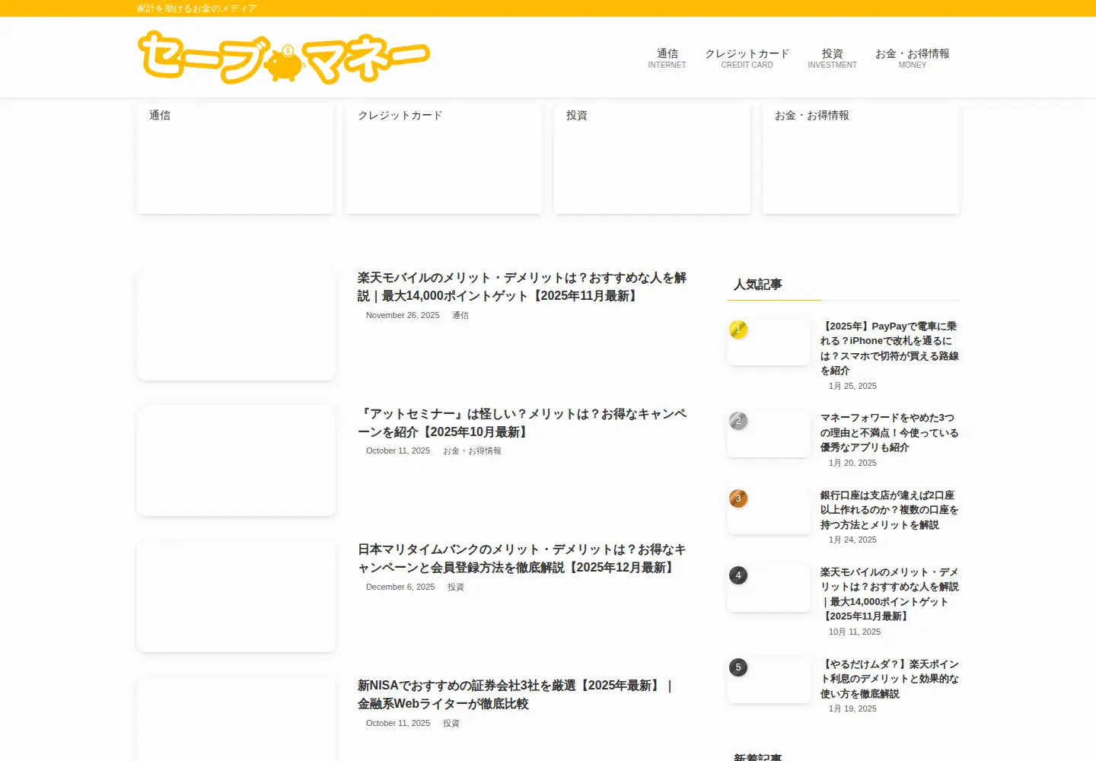Click thumbnail of 楽天モバイル main article
The image size is (1096, 761).
236,325
